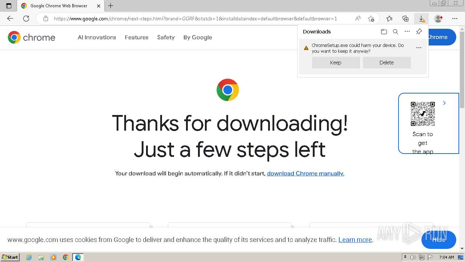465x262 pixels.
Task: Open Chrome from the taskbar
Action: tap(66, 257)
